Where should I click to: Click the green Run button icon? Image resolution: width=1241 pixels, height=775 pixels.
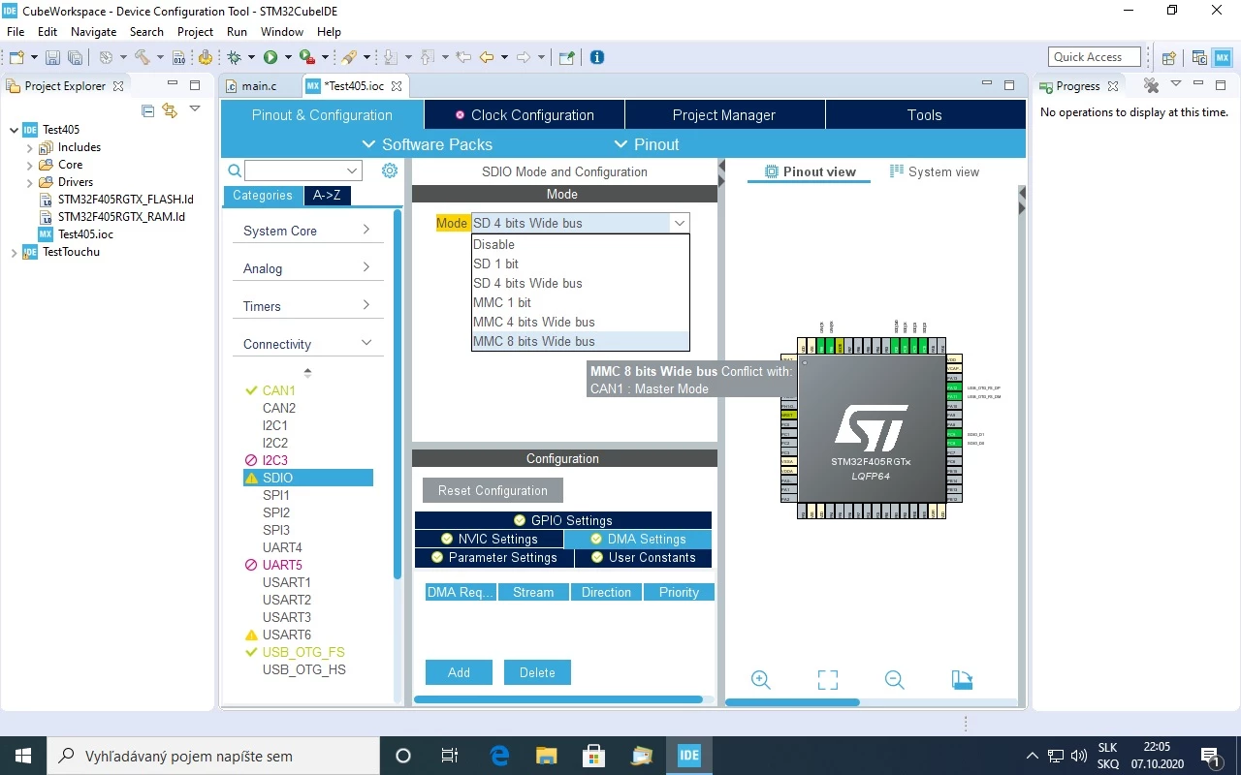pos(270,57)
